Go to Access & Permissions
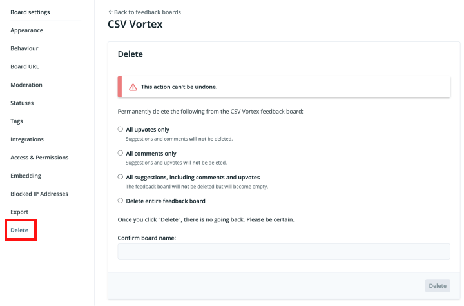The width and height of the screenshot is (464, 306). pyautogui.click(x=39, y=158)
